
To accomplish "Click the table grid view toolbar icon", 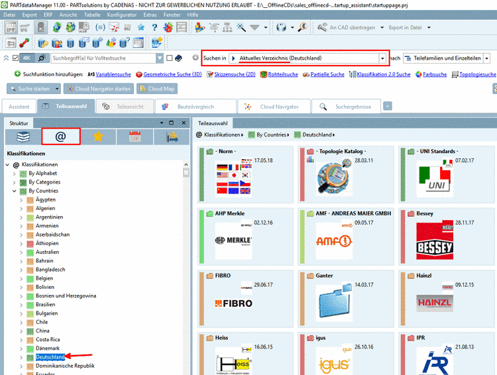I will pos(138,43).
